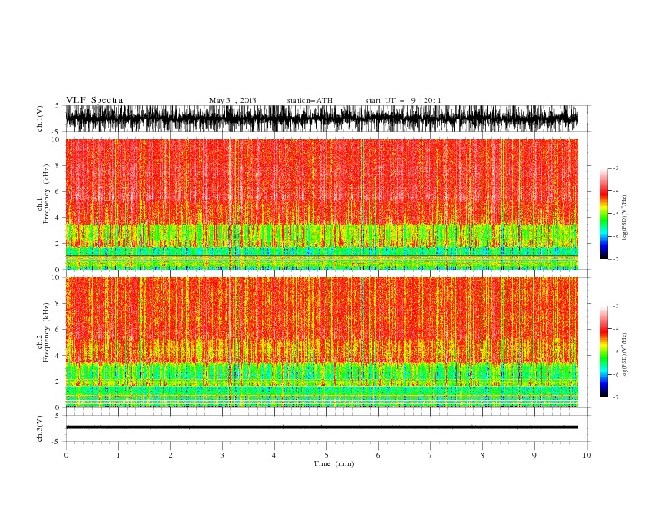661x511 pixels.
Task: Click time axis tick label "5"
Action: pyautogui.click(x=326, y=455)
